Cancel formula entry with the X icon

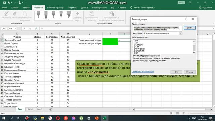(25, 28)
